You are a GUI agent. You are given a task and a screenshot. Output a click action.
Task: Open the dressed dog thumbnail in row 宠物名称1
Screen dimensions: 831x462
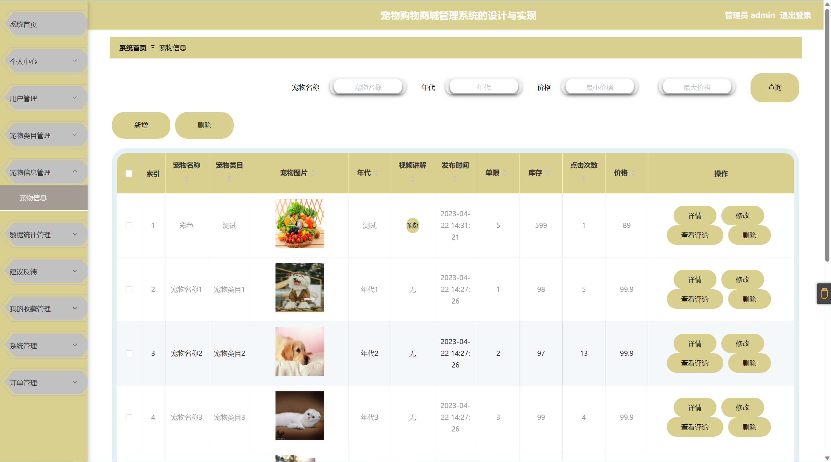pyautogui.click(x=299, y=288)
